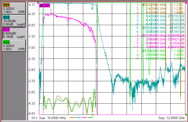
Task: Click the Start 10.0000 MHz frequency label
Action: coord(49,118)
